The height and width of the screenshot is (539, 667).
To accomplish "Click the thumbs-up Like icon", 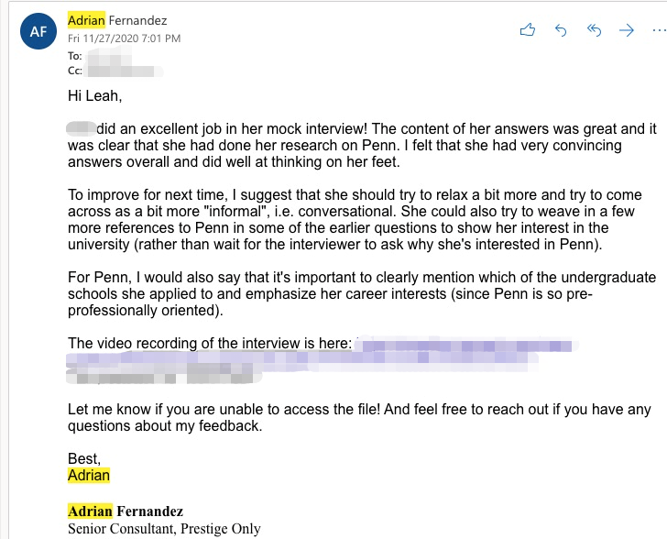I will click(x=528, y=30).
